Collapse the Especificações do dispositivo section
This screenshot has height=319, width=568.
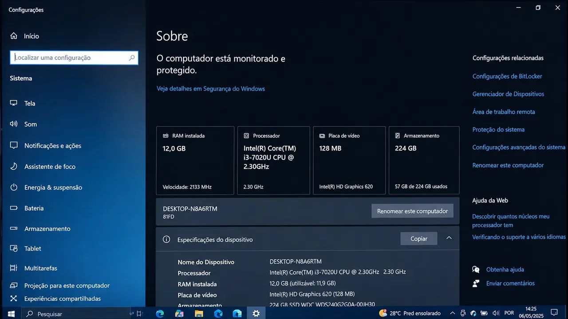[x=449, y=238]
